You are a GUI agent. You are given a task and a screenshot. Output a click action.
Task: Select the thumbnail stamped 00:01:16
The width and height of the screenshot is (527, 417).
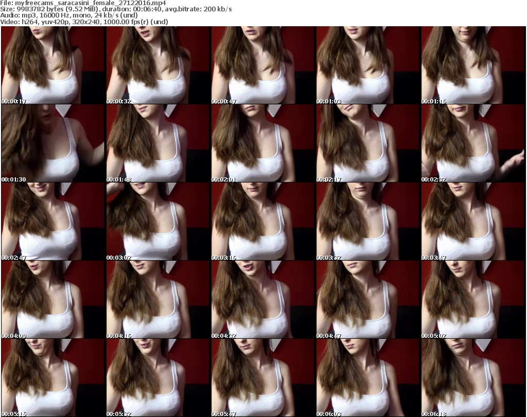click(473, 65)
